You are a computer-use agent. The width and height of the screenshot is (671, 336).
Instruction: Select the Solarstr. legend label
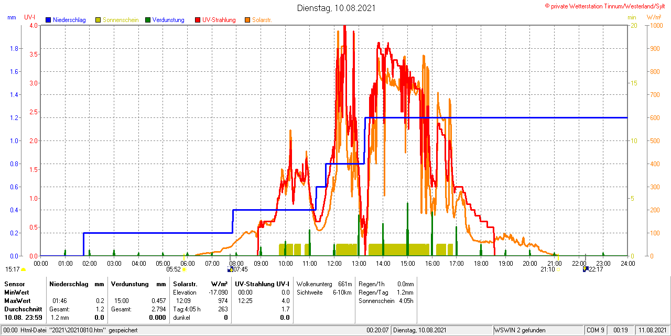[262, 20]
